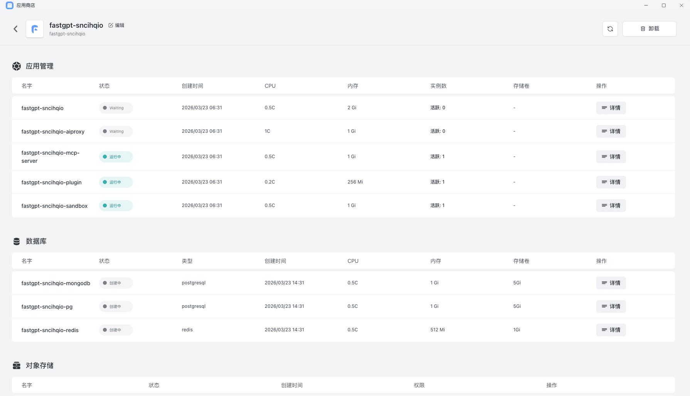The width and height of the screenshot is (690, 396).
Task: Click 实例数 column header in app table
Action: point(438,86)
